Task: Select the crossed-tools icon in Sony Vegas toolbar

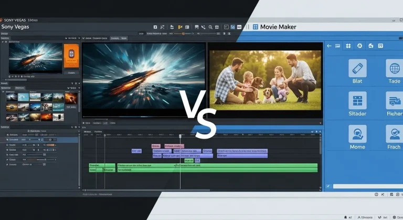Action: coord(163,27)
